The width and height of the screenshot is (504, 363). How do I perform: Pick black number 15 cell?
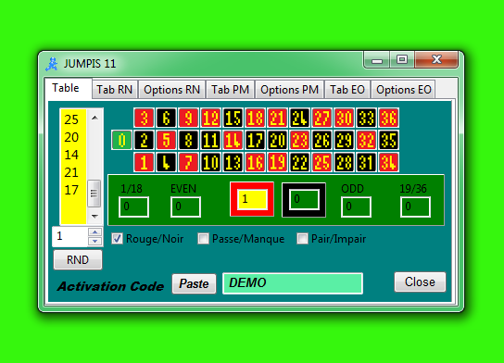233,118
